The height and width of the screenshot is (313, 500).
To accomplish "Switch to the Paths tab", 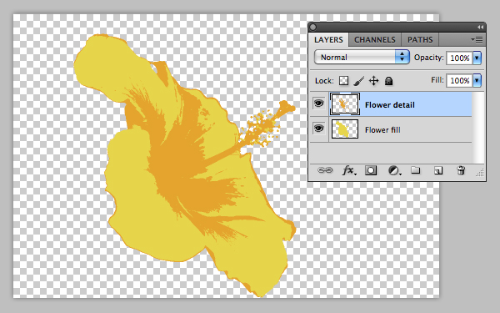I will click(x=420, y=39).
